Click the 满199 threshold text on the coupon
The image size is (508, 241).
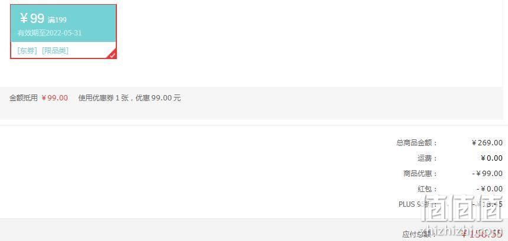(57, 20)
